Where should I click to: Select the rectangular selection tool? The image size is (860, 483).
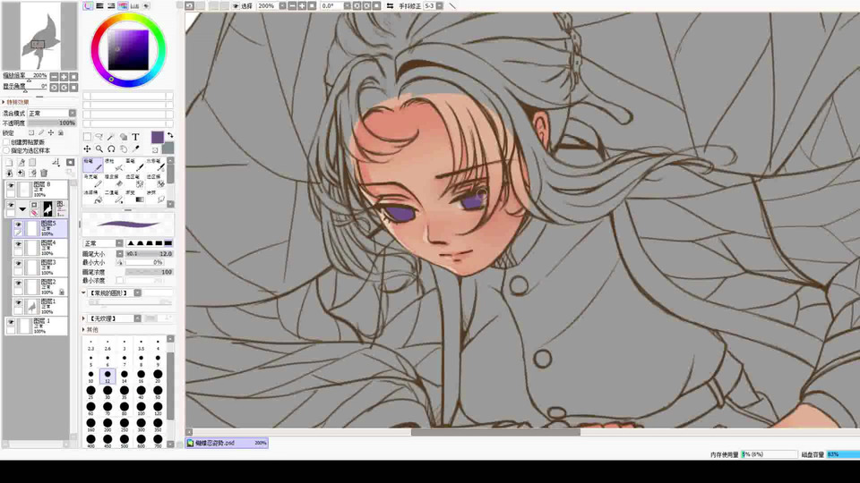87,137
